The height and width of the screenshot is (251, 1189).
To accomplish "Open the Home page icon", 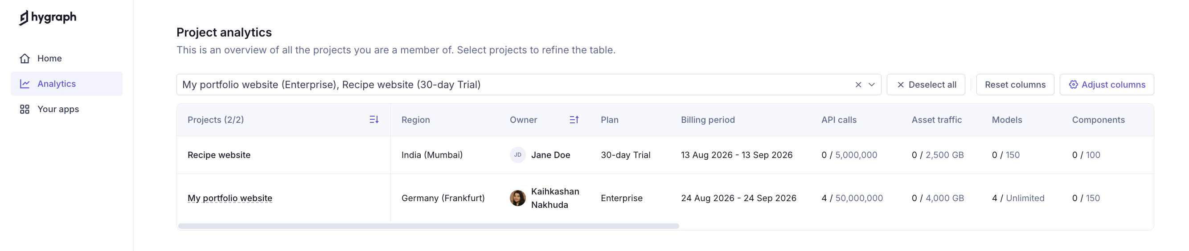I will tap(25, 58).
